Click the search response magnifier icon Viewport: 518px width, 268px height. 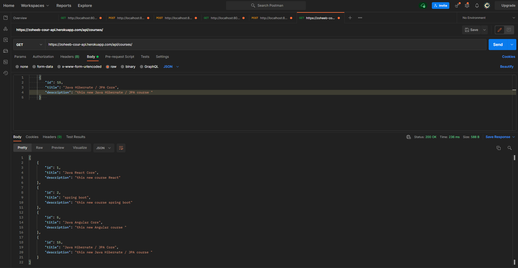point(509,148)
